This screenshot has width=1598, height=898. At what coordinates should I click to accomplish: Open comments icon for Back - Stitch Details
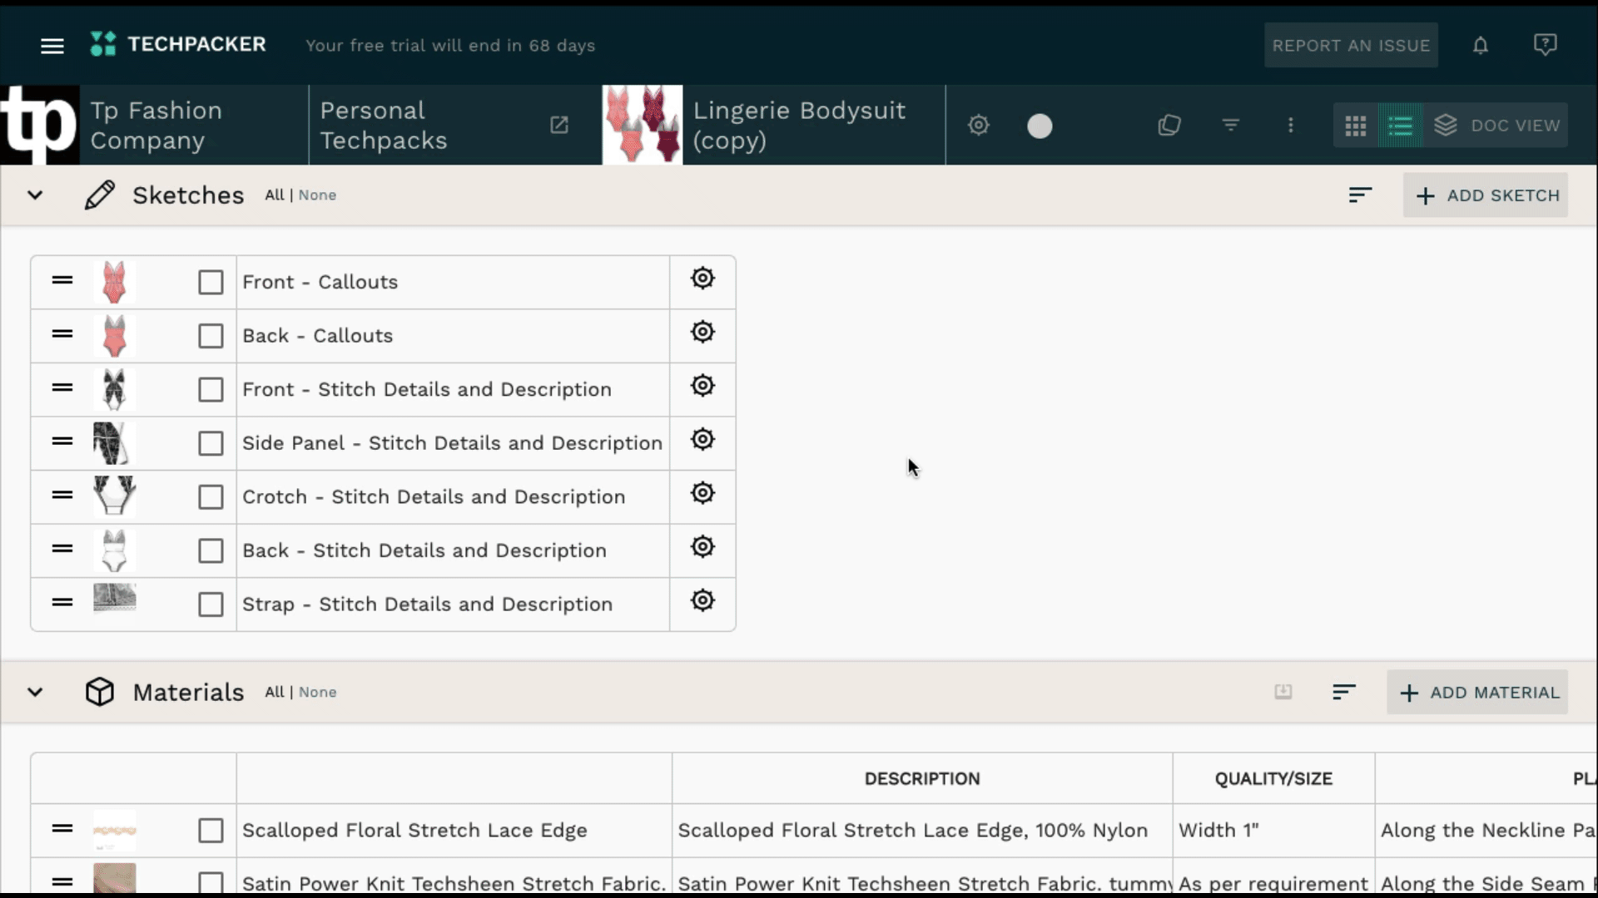tap(702, 546)
